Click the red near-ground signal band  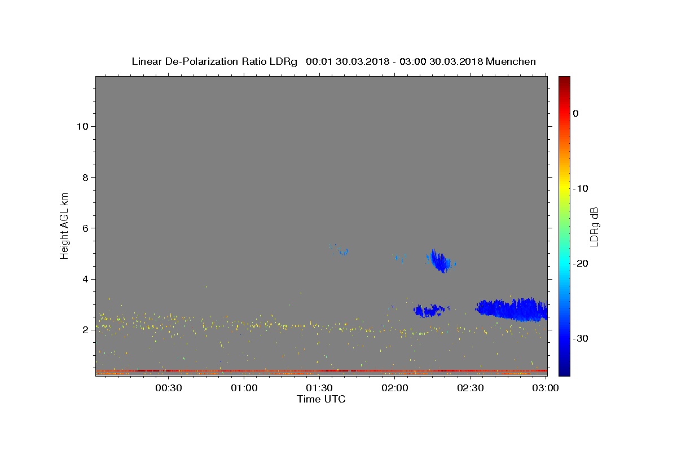tap(321, 372)
